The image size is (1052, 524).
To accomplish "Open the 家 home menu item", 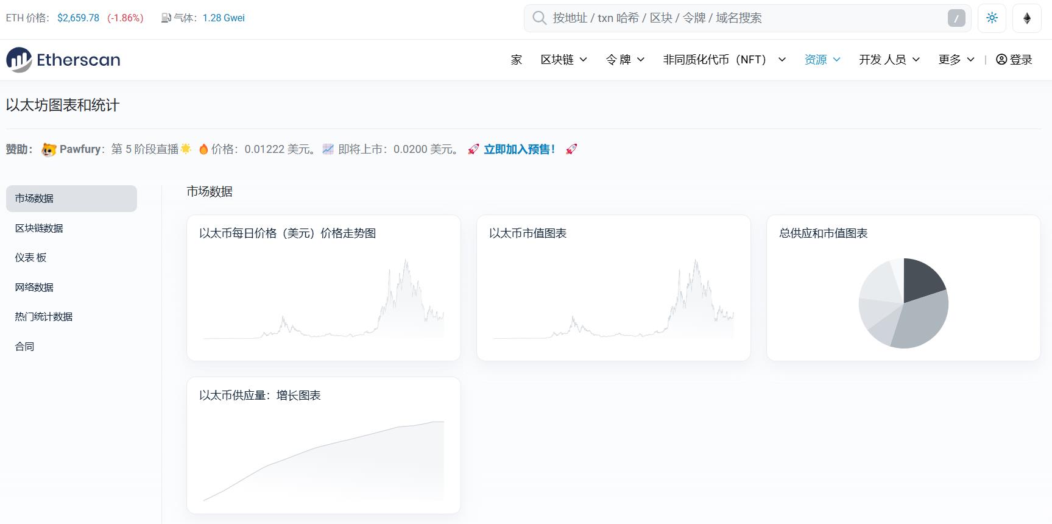I will point(517,59).
